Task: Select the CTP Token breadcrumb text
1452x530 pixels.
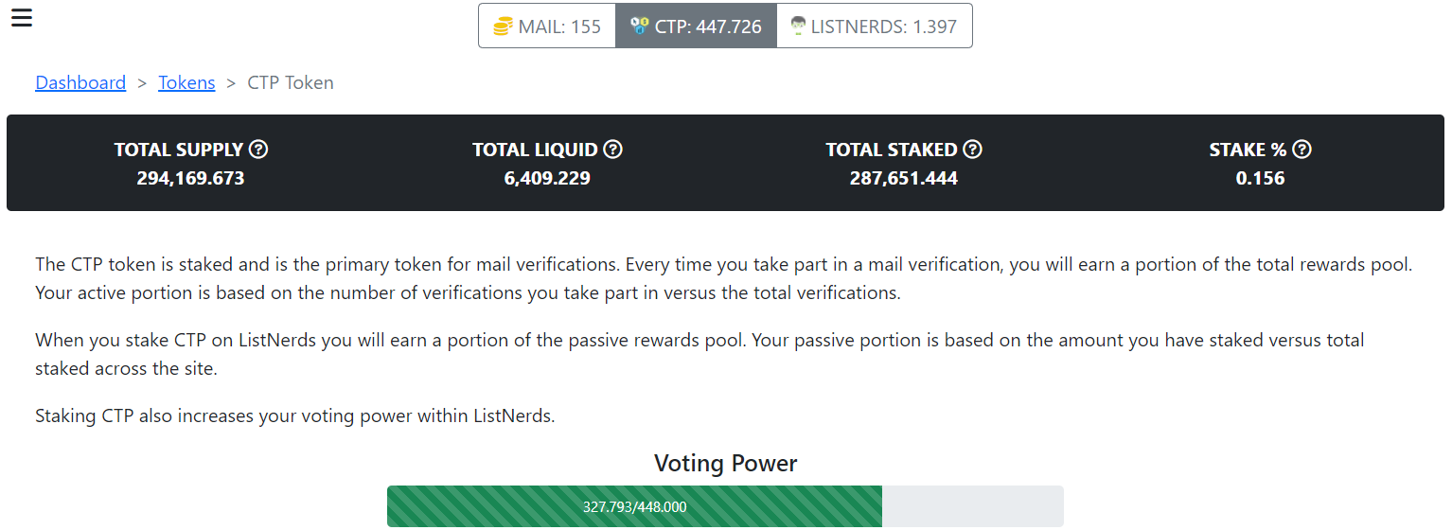Action: pyautogui.click(x=291, y=82)
